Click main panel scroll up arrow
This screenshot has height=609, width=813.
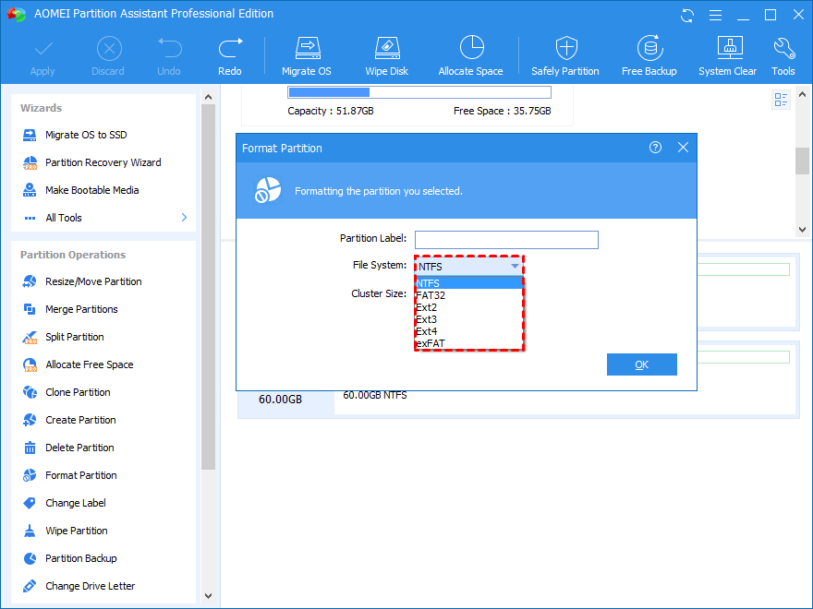(802, 94)
